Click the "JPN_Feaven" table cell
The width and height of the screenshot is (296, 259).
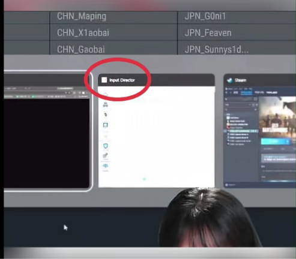237,32
